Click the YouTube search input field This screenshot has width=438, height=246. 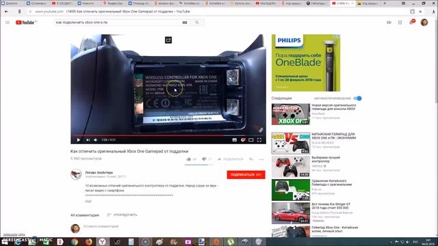(x=118, y=23)
